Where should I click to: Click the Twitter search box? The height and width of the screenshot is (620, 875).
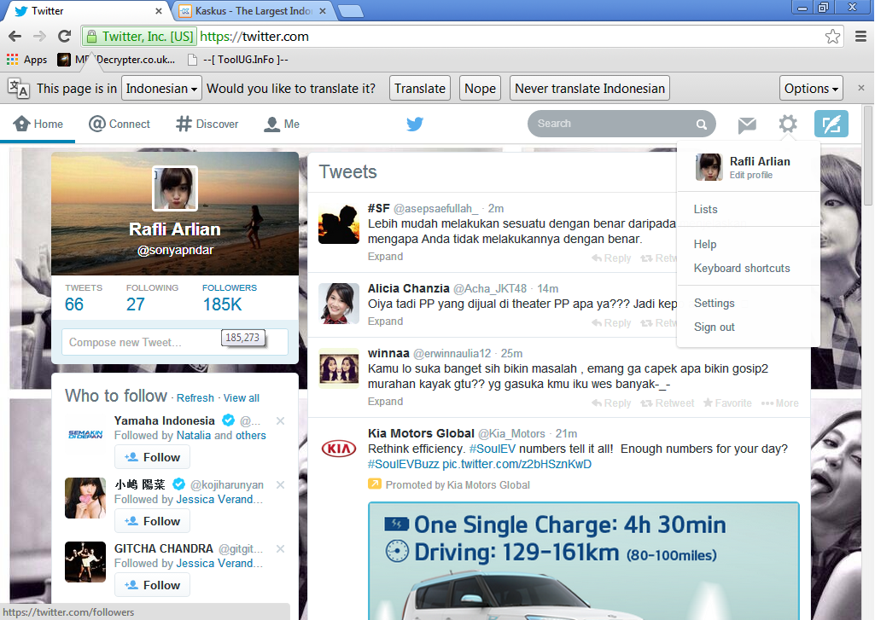[621, 124]
